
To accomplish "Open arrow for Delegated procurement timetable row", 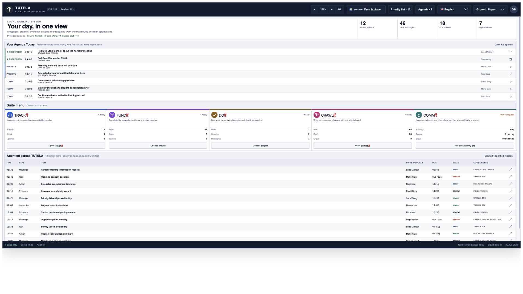I will (x=510, y=184).
